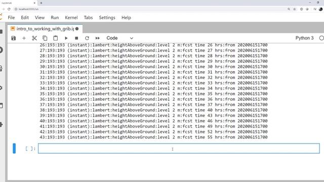
Task: Open the Help menu
Action: click(x=126, y=18)
